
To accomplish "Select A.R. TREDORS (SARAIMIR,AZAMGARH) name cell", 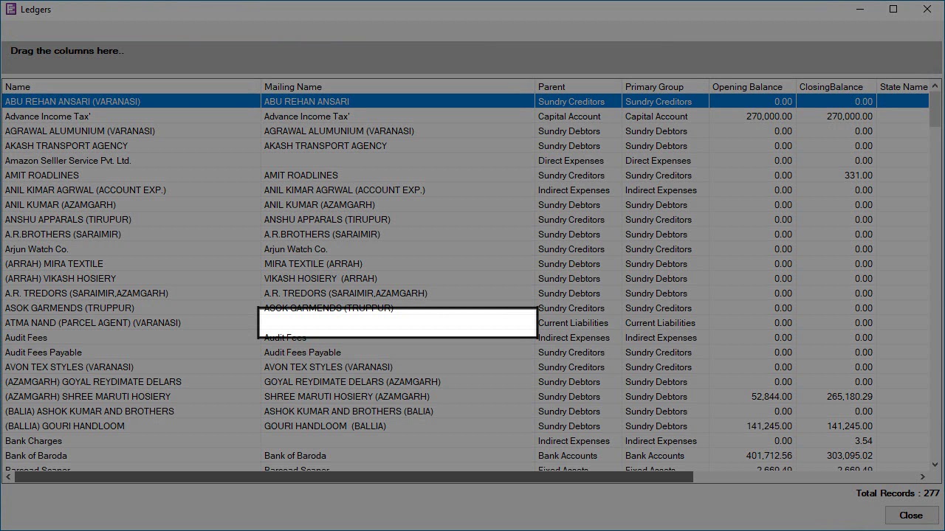I will click(132, 293).
